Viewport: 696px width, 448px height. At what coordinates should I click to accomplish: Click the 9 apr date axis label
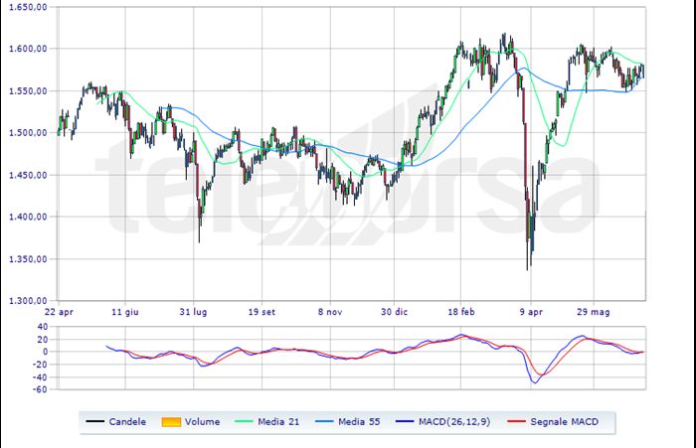(531, 312)
